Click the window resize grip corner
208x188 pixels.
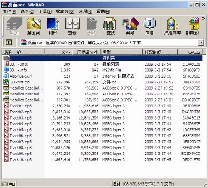point(204,185)
